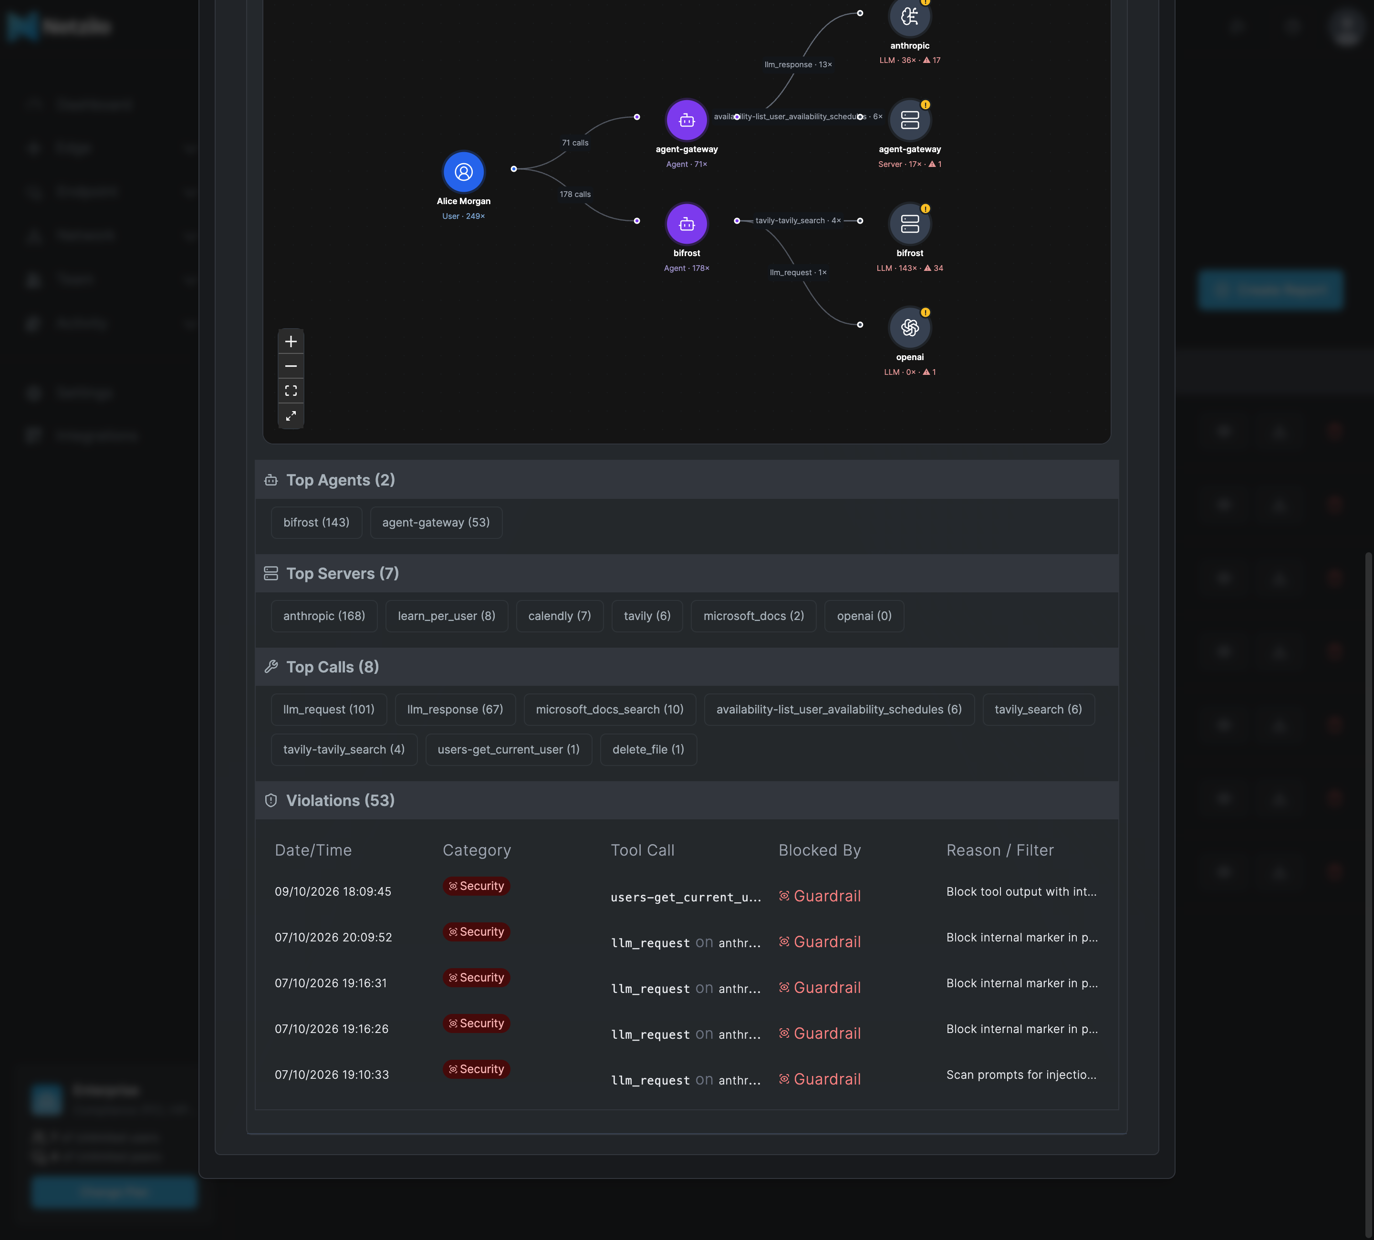1374x1240 pixels.
Task: Click warning badge on openai node
Action: click(926, 313)
